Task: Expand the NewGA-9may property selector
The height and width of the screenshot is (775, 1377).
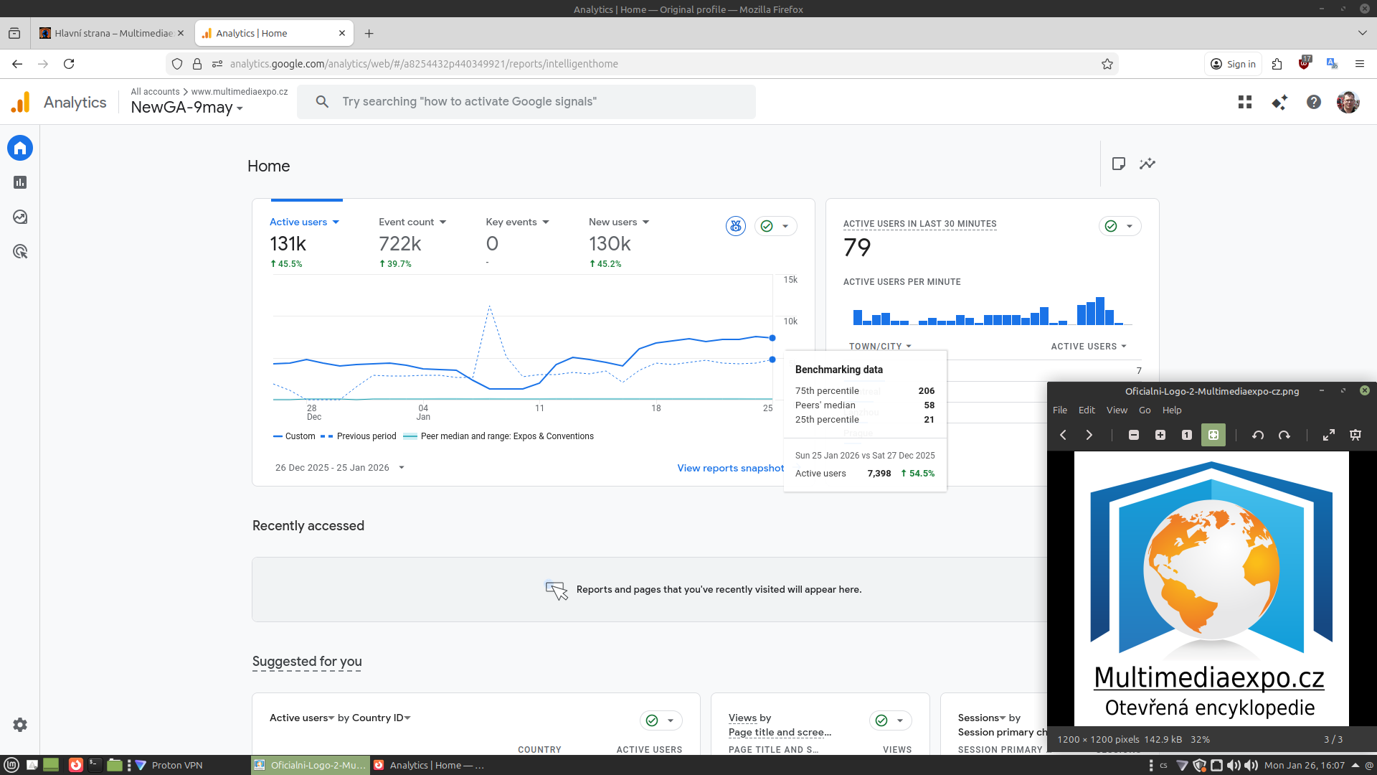Action: click(x=186, y=108)
